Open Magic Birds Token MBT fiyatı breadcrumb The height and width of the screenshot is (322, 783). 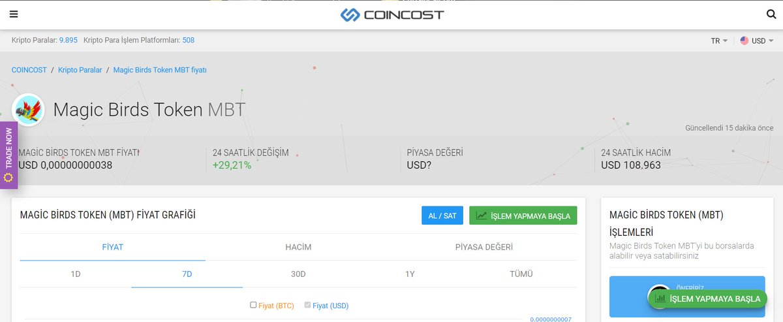[160, 70]
